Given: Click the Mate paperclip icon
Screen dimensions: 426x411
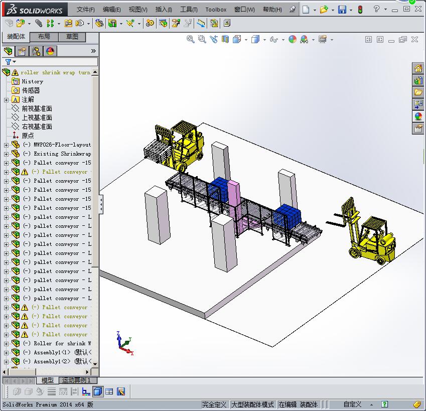Looking at the screenshot, I should (39, 24).
